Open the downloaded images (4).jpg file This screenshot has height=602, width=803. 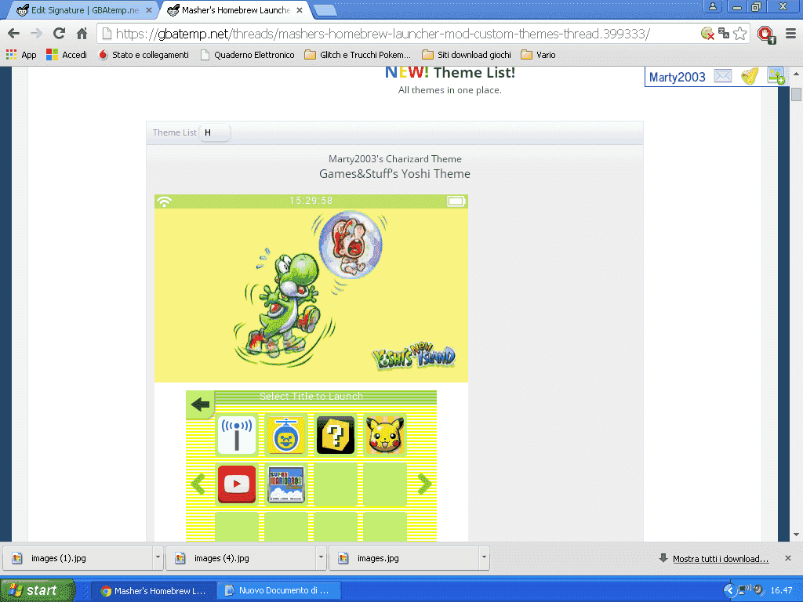click(241, 558)
